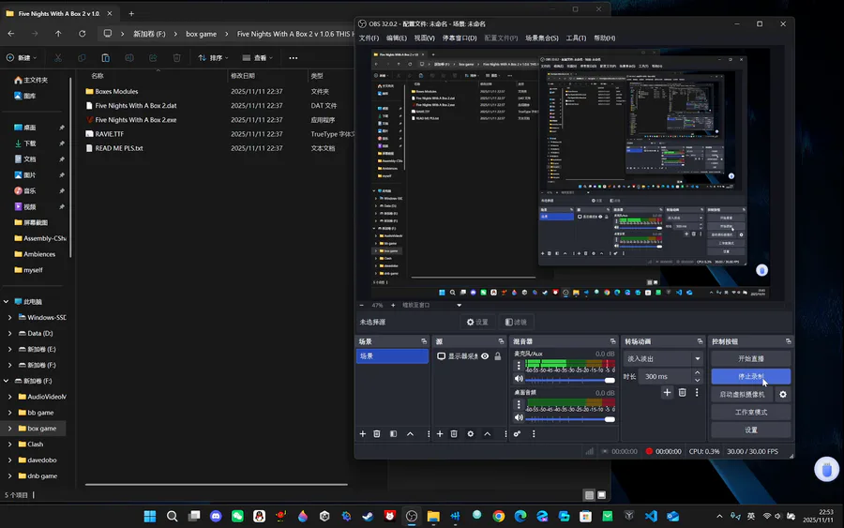Collapse the This PC tree node
The width and height of the screenshot is (844, 528).
click(6, 301)
